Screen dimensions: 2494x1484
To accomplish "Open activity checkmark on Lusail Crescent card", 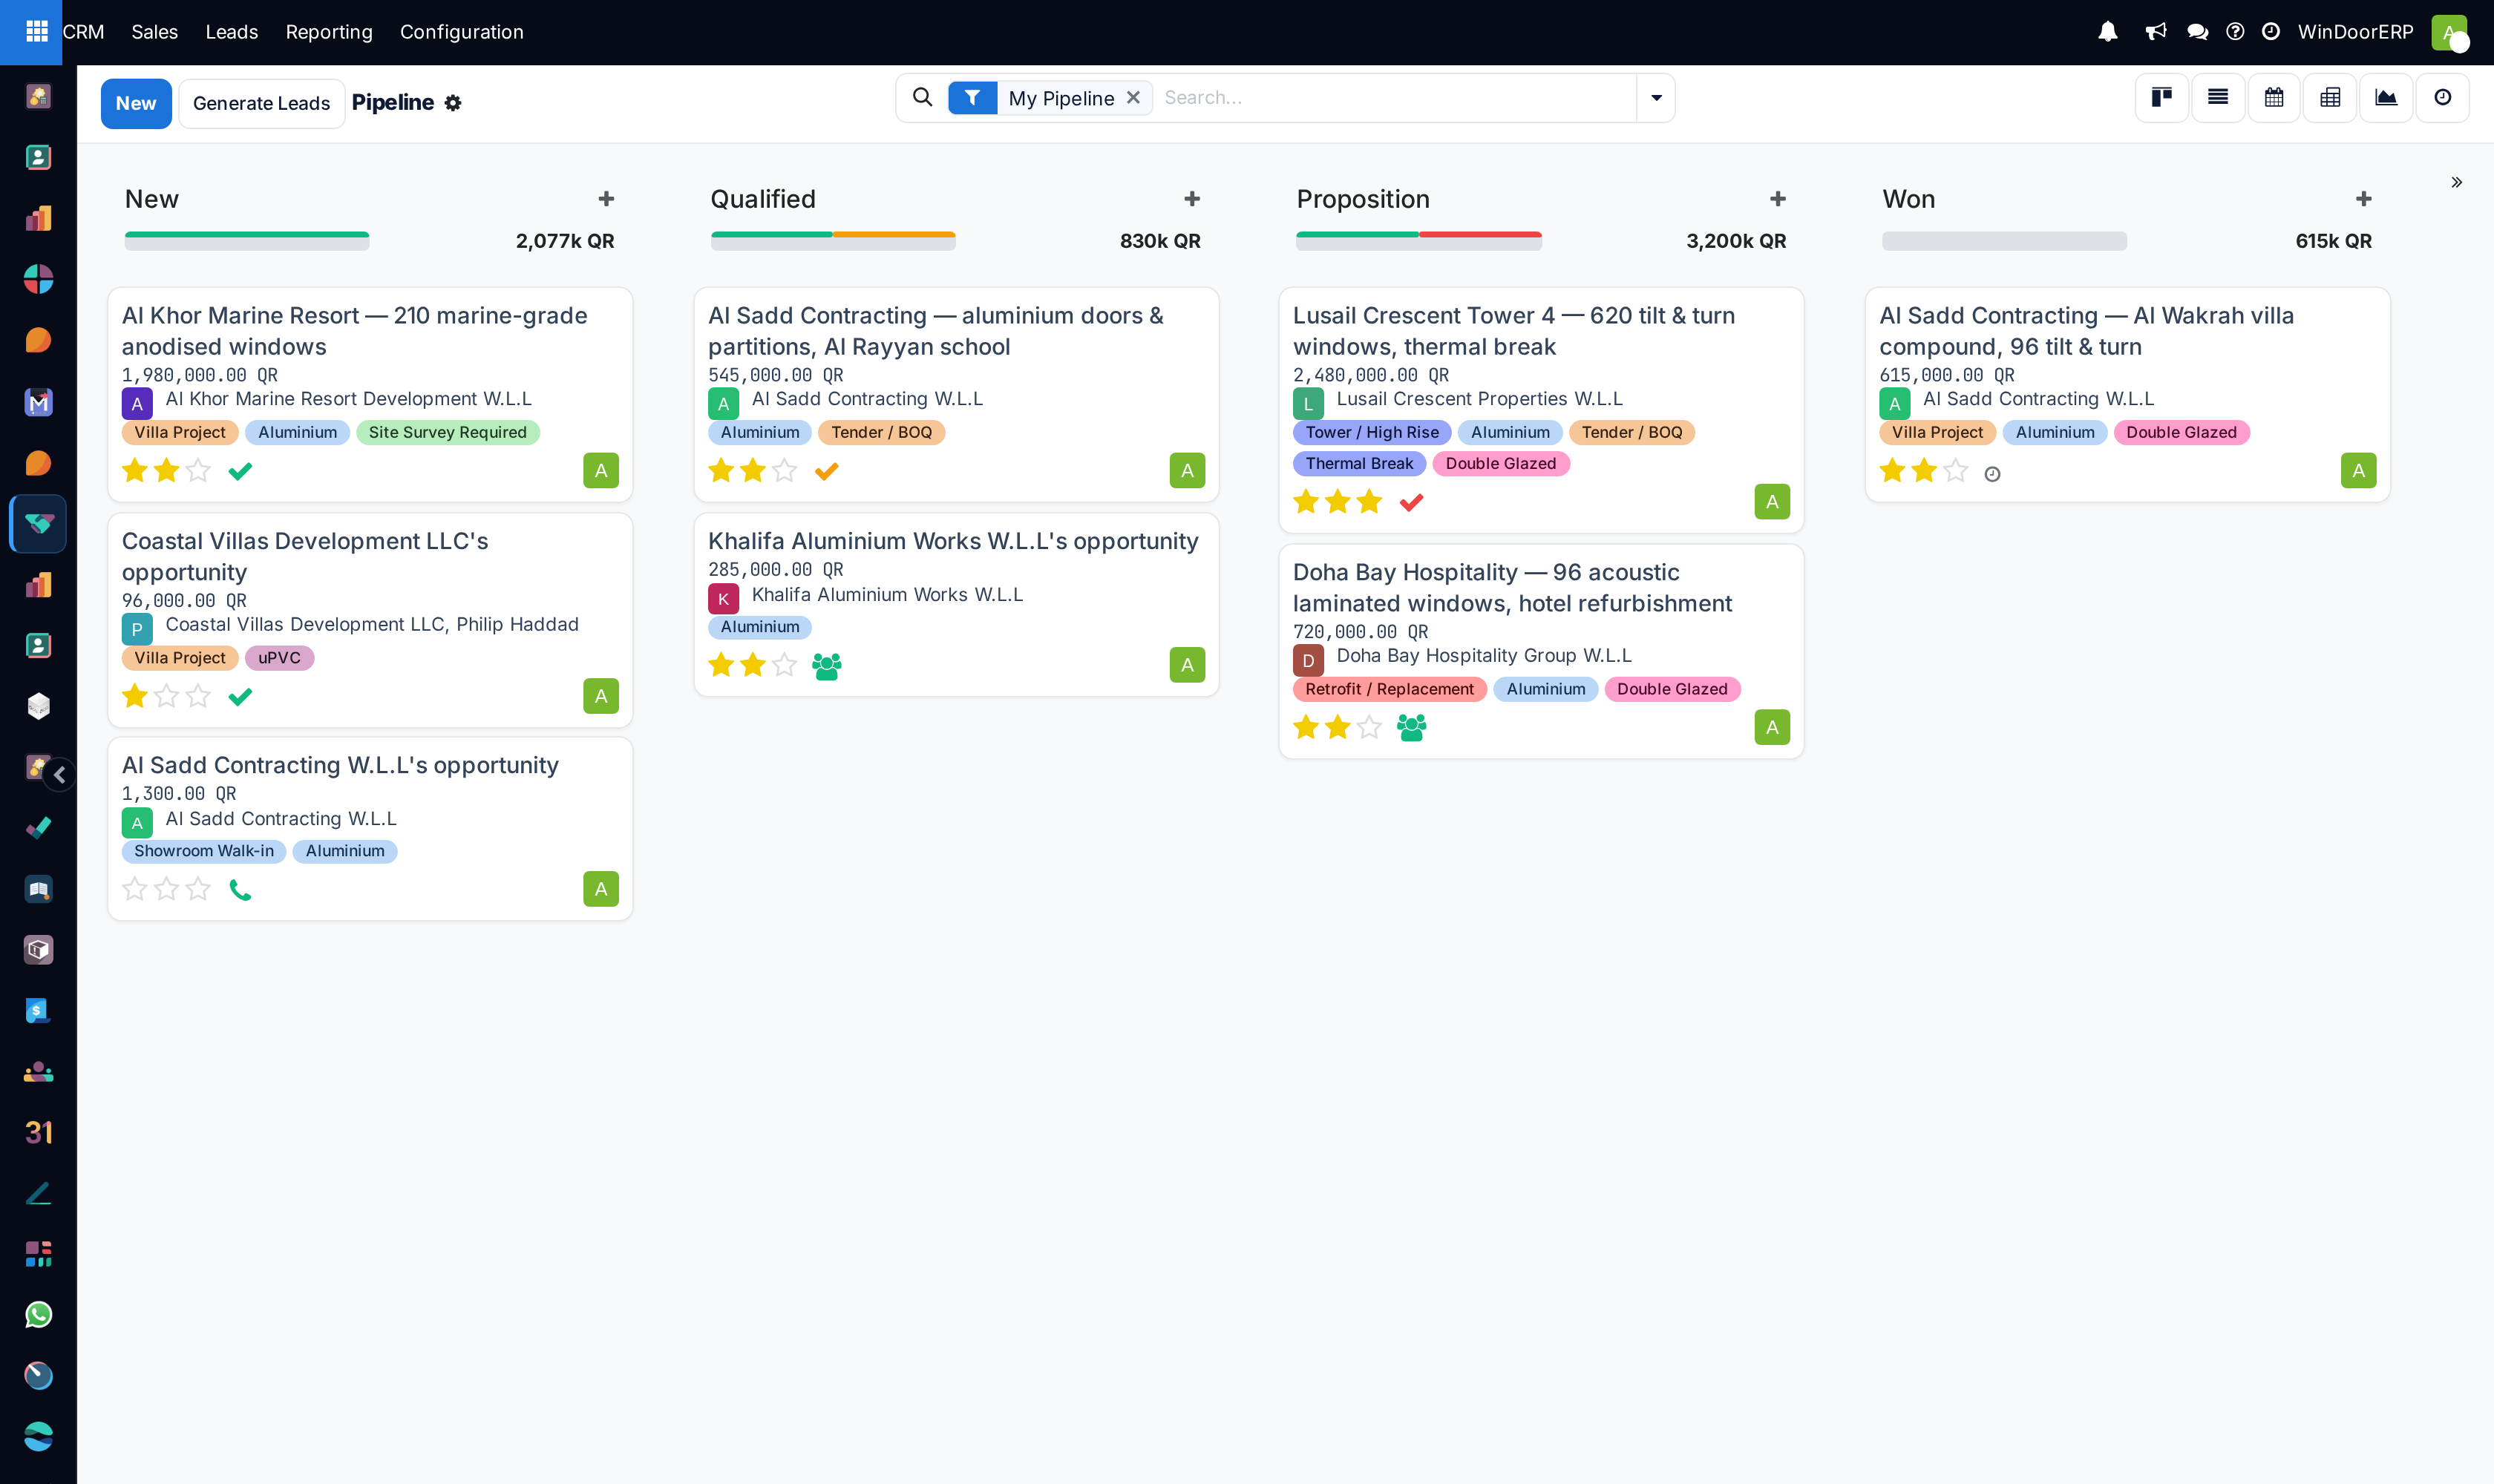I will pos(1410,502).
